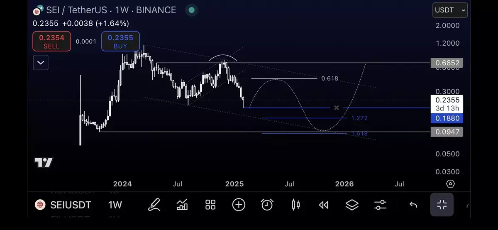
Task: Start bar replay with rewind icon
Action: [x=323, y=204]
